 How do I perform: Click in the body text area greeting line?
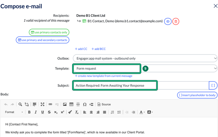pyautogui.click(x=22, y=124)
